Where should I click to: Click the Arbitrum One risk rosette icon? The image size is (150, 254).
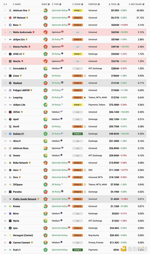[x=45, y=11]
